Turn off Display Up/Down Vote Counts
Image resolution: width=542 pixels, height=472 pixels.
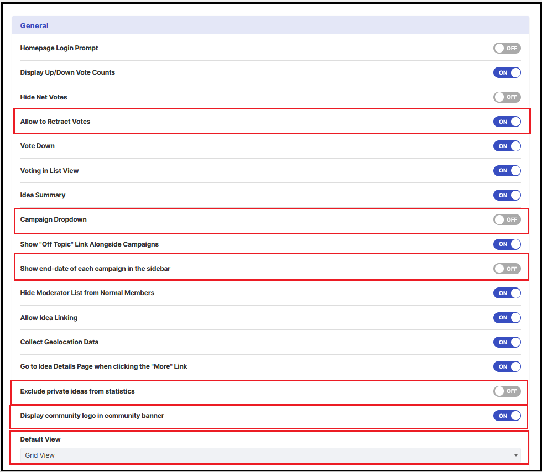pyautogui.click(x=507, y=72)
